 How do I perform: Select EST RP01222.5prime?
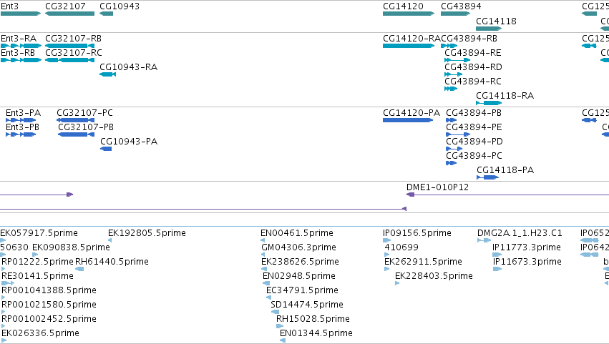pos(4,269)
